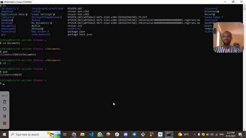Click the '/c/Users/CODESH/Documents' output line
This screenshot has width=246, height=138.
tap(18, 54)
